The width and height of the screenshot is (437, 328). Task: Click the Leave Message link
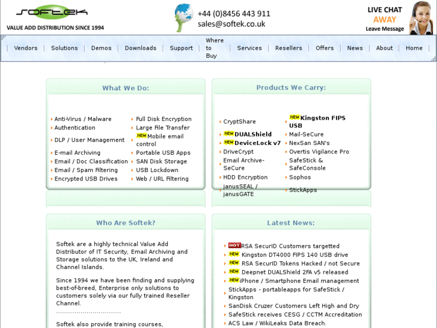tap(385, 29)
